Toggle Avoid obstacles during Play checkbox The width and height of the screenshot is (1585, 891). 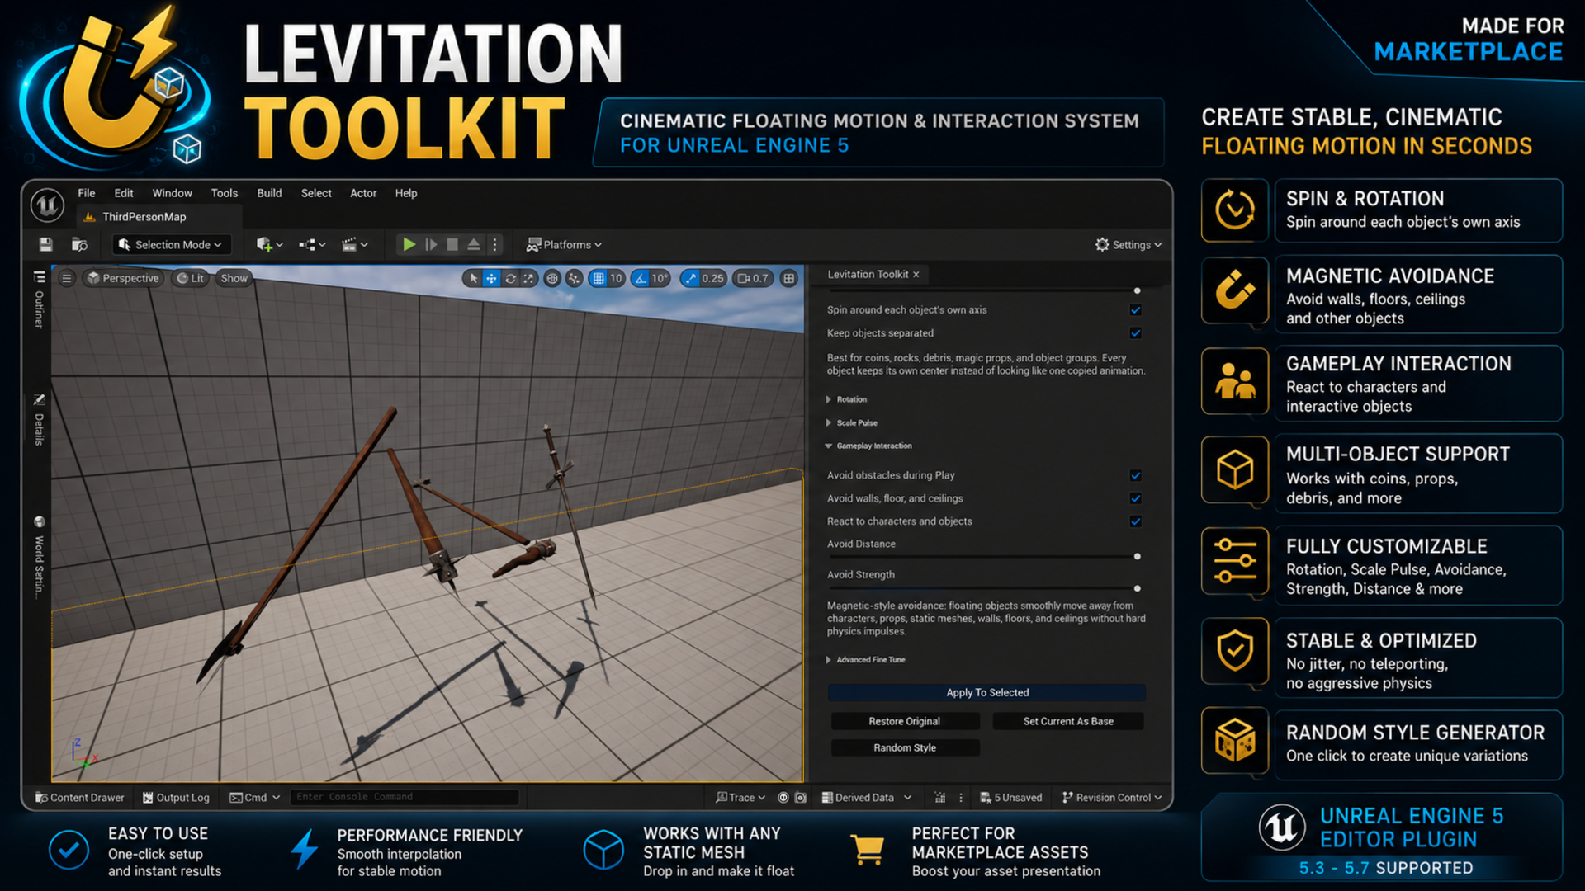pos(1136,475)
